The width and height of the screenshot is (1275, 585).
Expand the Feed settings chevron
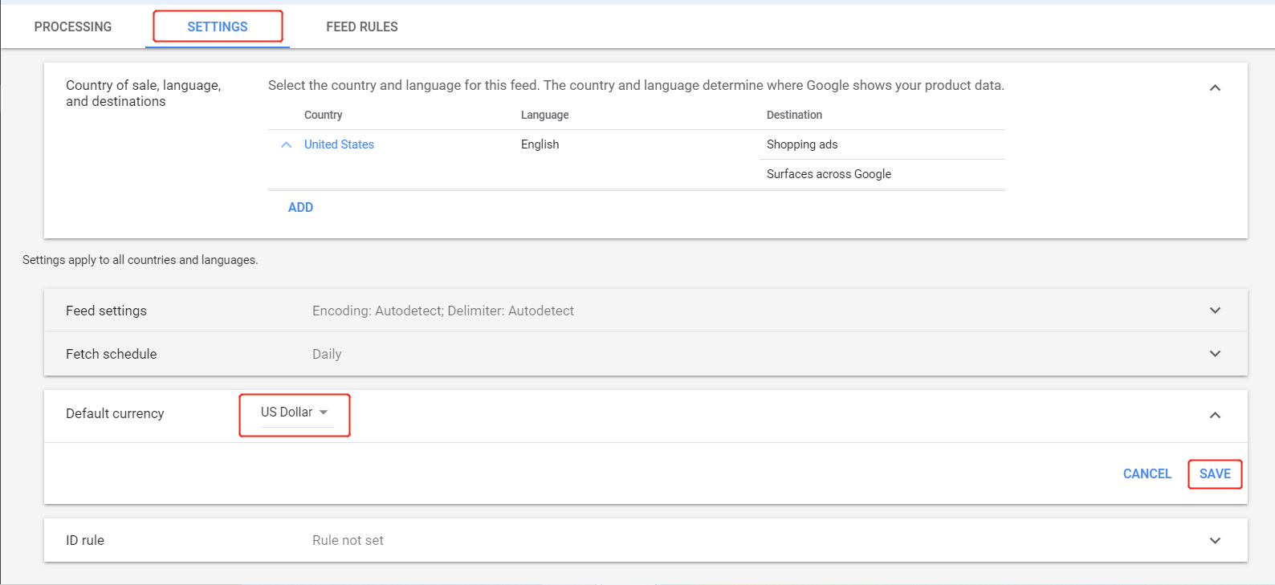pyautogui.click(x=1215, y=311)
